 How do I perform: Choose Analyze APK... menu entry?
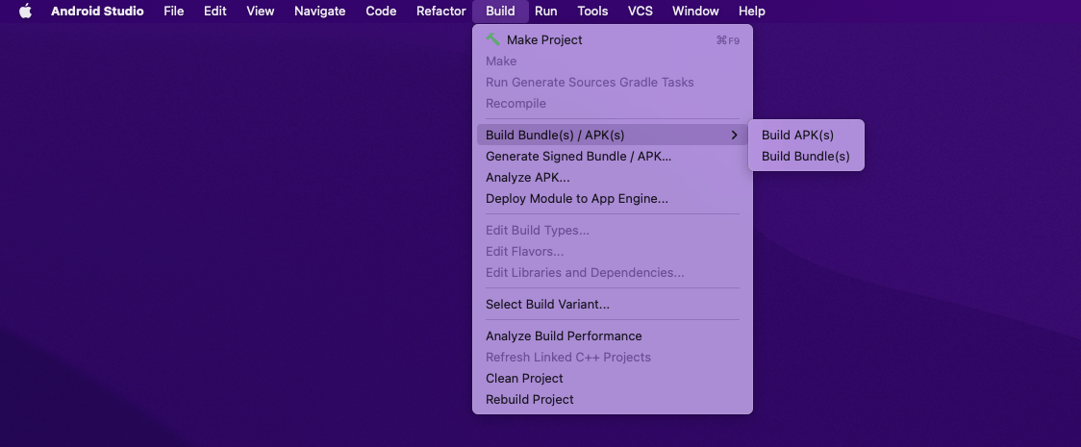point(613,178)
